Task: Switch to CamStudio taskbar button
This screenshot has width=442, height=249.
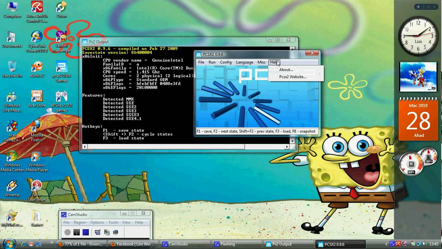Action: tap(185, 244)
